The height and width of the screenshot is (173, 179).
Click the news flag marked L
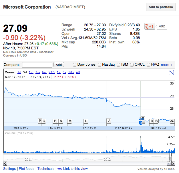(x=86, y=121)
